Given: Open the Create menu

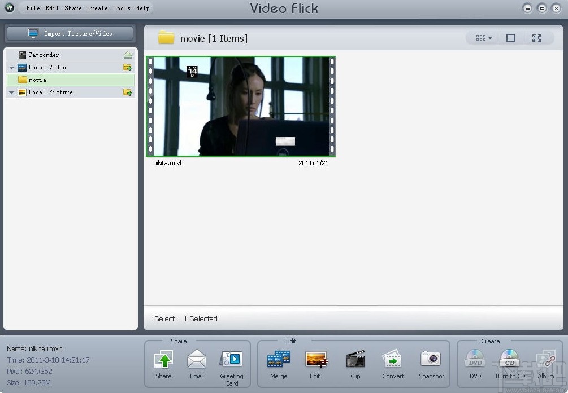Looking at the screenshot, I should pyautogui.click(x=97, y=8).
